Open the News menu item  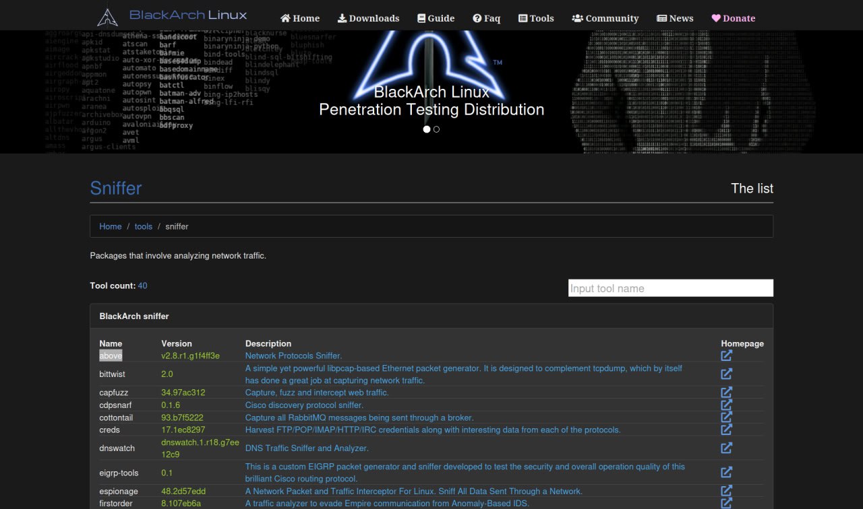(x=675, y=18)
